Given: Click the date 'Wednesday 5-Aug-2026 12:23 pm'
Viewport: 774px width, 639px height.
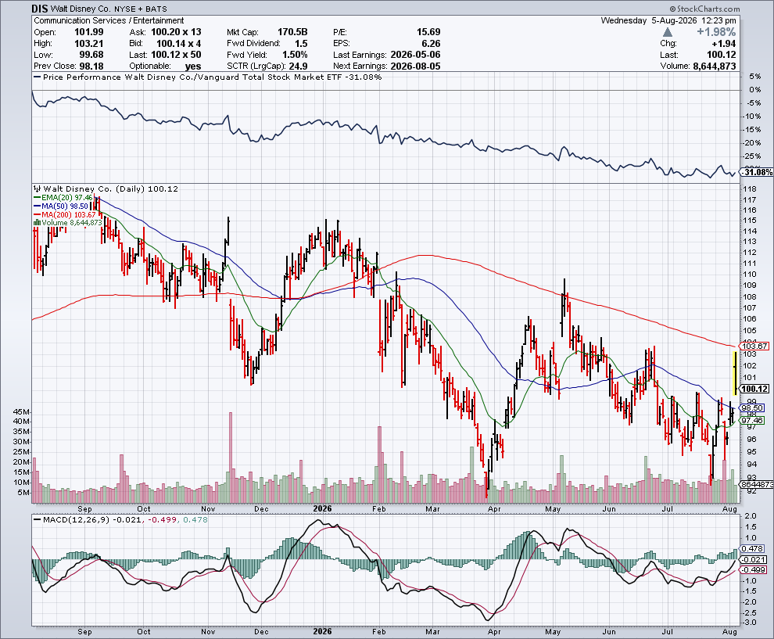Looking at the screenshot, I should [668, 21].
